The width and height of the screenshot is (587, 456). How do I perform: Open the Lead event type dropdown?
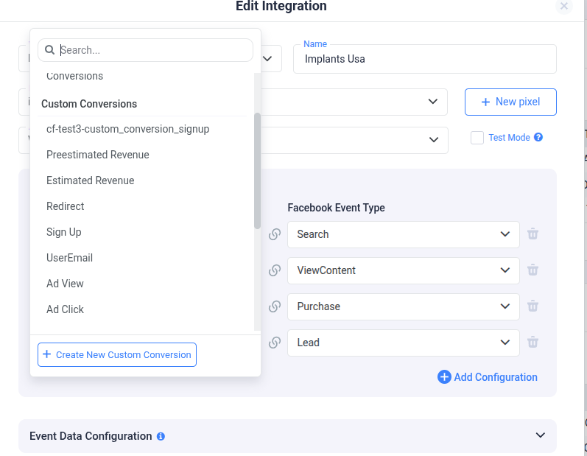[x=403, y=343]
